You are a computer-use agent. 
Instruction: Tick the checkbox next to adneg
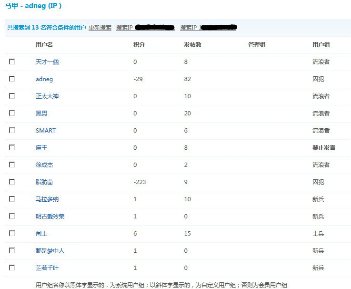[12, 79]
